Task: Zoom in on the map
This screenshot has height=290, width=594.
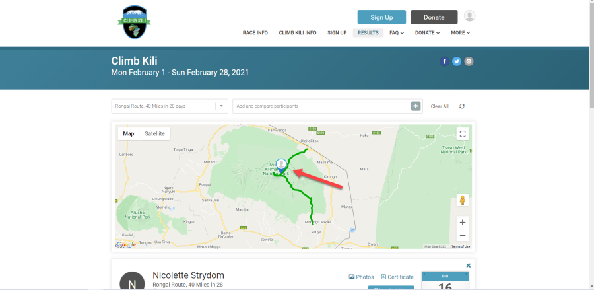Action: coord(462,223)
